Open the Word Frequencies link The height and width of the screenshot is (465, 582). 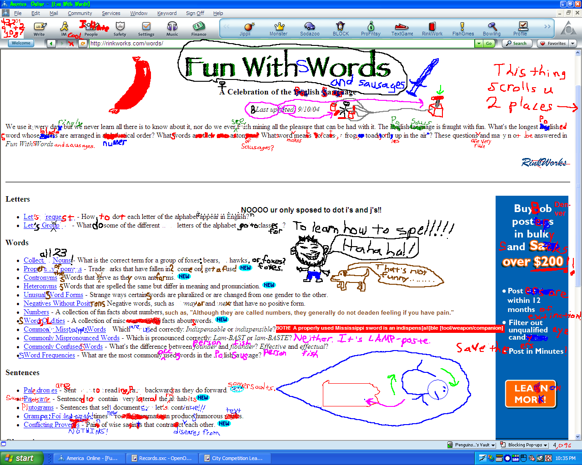[x=49, y=355]
